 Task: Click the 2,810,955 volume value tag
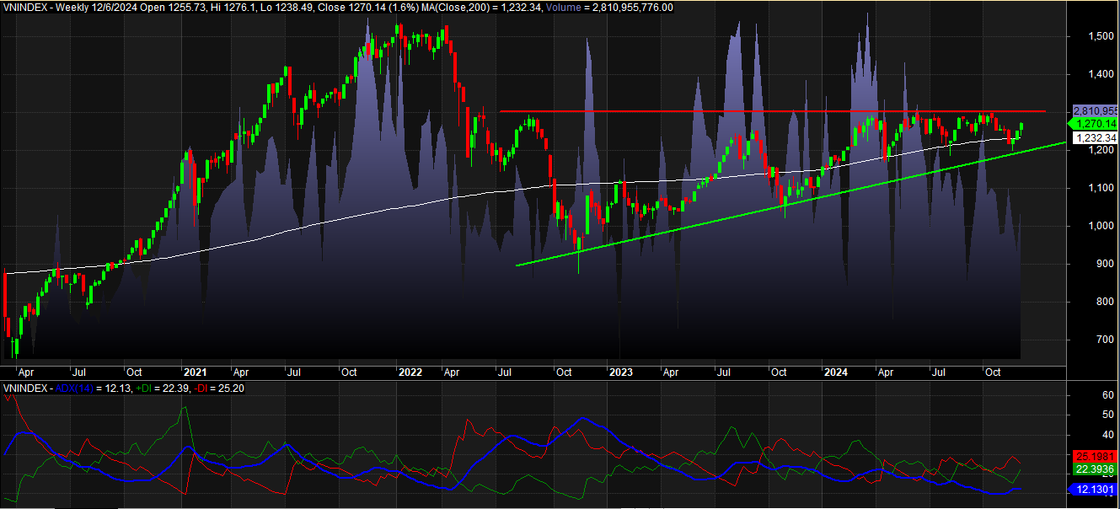tap(1094, 111)
